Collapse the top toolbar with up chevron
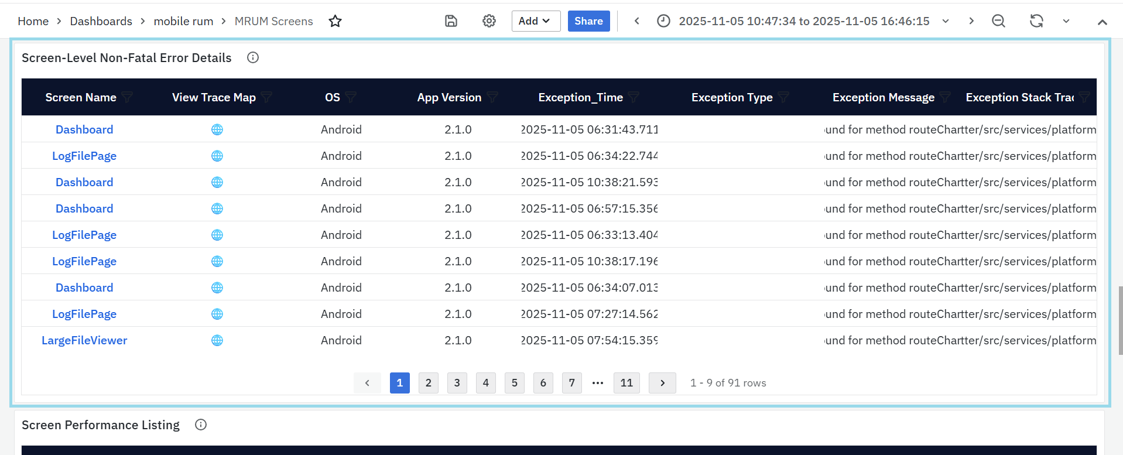The height and width of the screenshot is (455, 1123). [x=1102, y=22]
